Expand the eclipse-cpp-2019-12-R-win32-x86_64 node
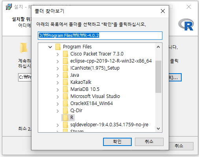Image resolution: width=199 pixels, height=157 pixels. (x=57, y=61)
